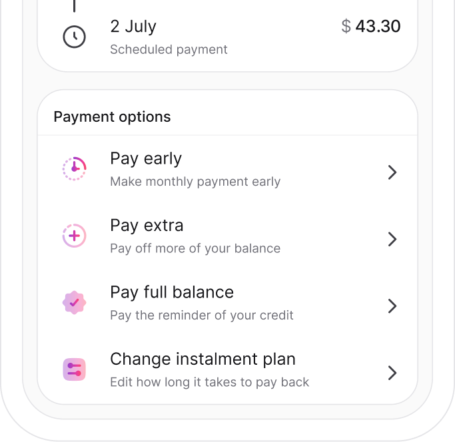Click the Pay early clock icon

click(x=74, y=169)
